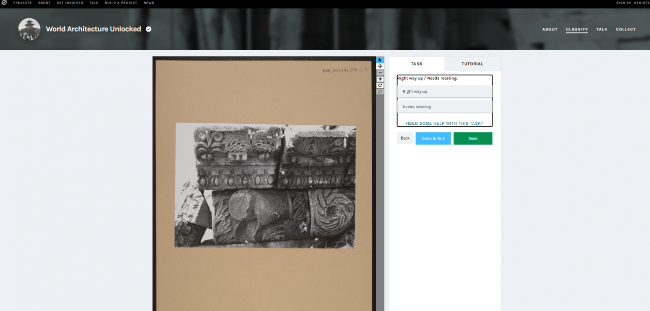Zoom in on the subject image
Image resolution: width=650 pixels, height=311 pixels.
[380, 79]
